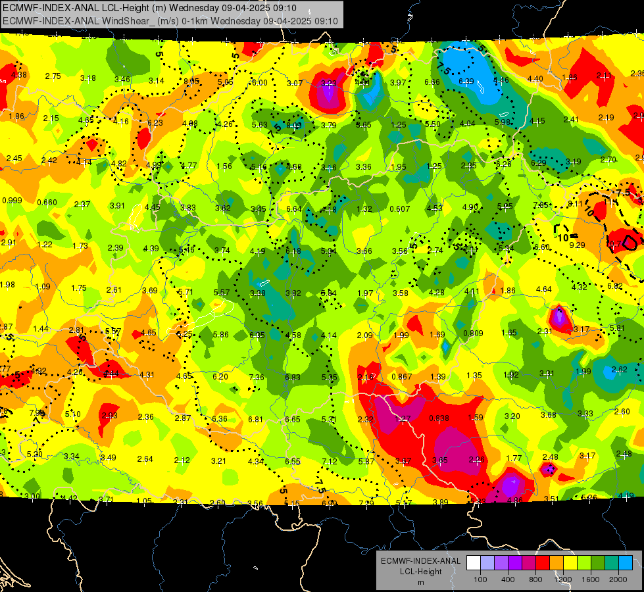644x592 pixels.
Task: Click the wind shear value '4.53'
Action: [x=435, y=208]
